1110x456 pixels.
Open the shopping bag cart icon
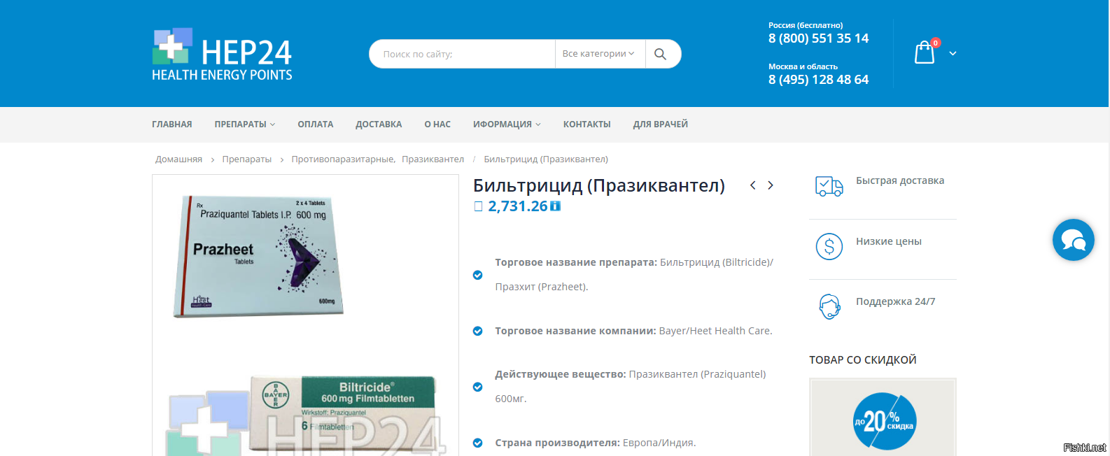(x=925, y=52)
